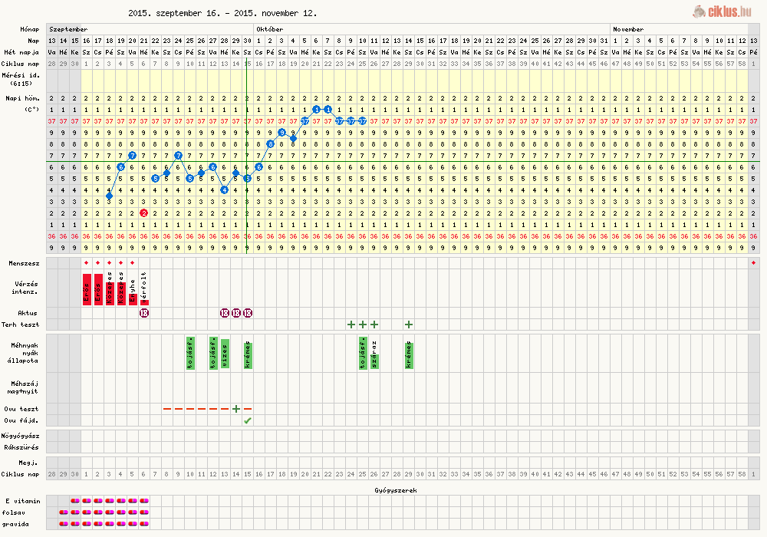Click the 'November' month header
This screenshot has width=767, height=537.
(x=628, y=28)
